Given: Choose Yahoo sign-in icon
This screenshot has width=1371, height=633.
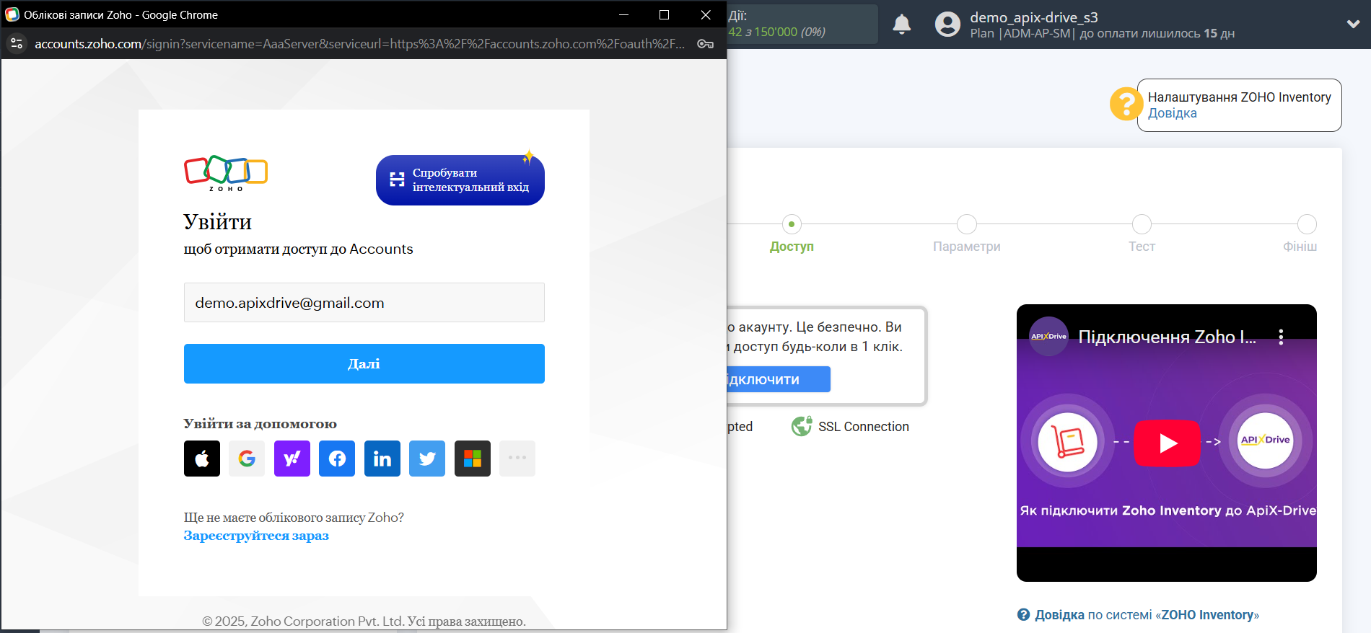Looking at the screenshot, I should pos(292,459).
